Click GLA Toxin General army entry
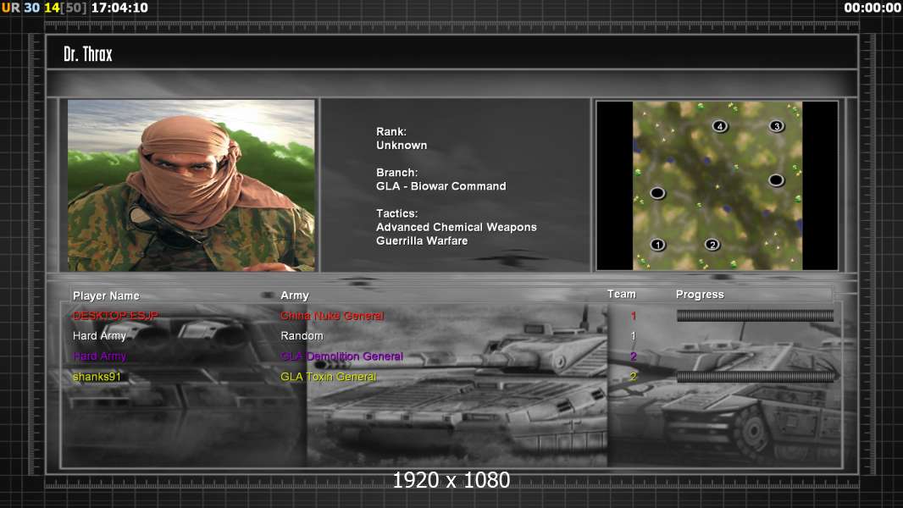903x508 pixels. pos(329,377)
